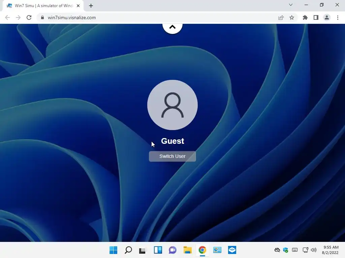Toggle the Chrome side panel

(316, 17)
